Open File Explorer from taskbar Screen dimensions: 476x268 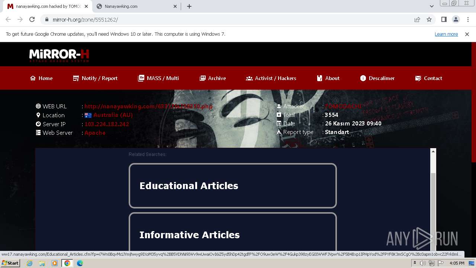pos(42,263)
